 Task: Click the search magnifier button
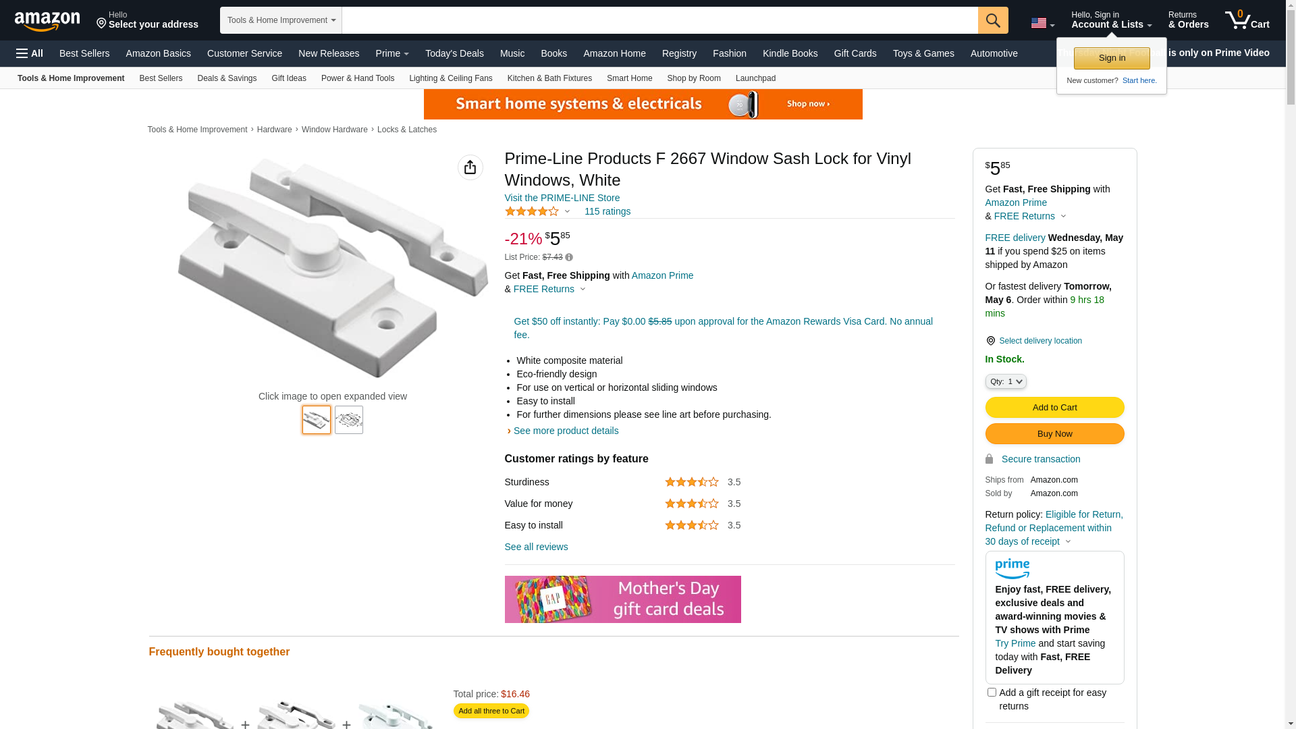tap(993, 20)
